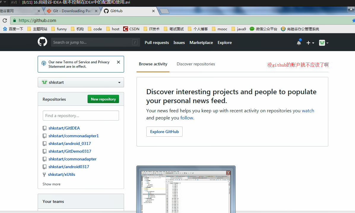Click the watch link in news feed text
Image resolution: width=355 pixels, height=213 pixels.
pos(308,111)
